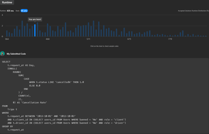Viewport: 209px width, 134px height.
Task: Click the "My Submitted Code" heading
Action: tap(16, 54)
